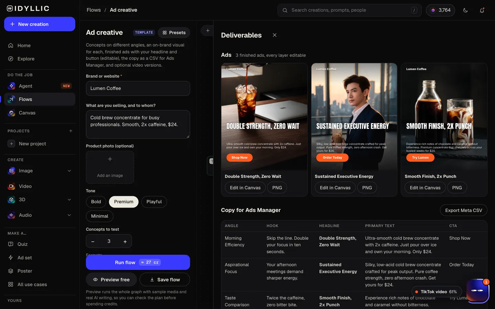Go to the Flows breadcrumb
The image size is (495, 309).
coord(93,10)
